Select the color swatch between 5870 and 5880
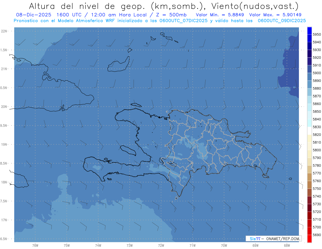Viewport: 322px width, 249px height. [309, 92]
